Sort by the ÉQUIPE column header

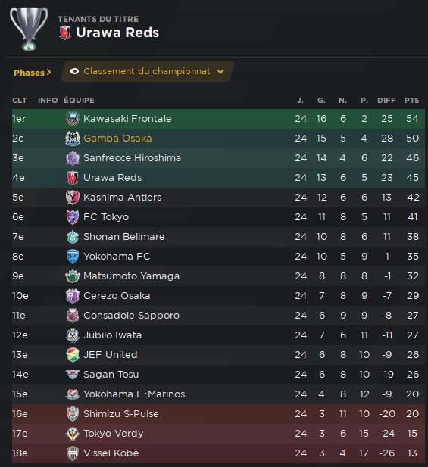(x=79, y=101)
